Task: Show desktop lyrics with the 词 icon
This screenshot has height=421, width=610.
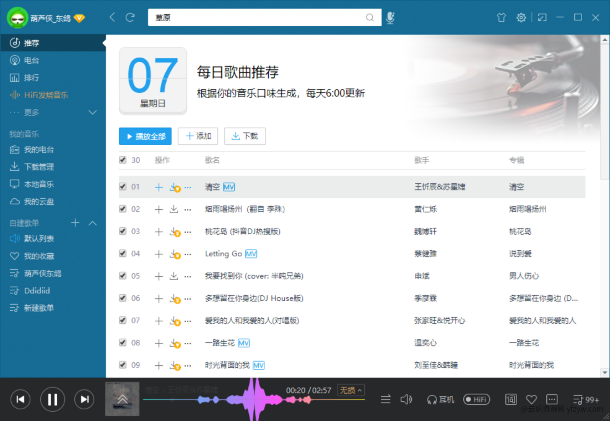Action: (x=511, y=399)
